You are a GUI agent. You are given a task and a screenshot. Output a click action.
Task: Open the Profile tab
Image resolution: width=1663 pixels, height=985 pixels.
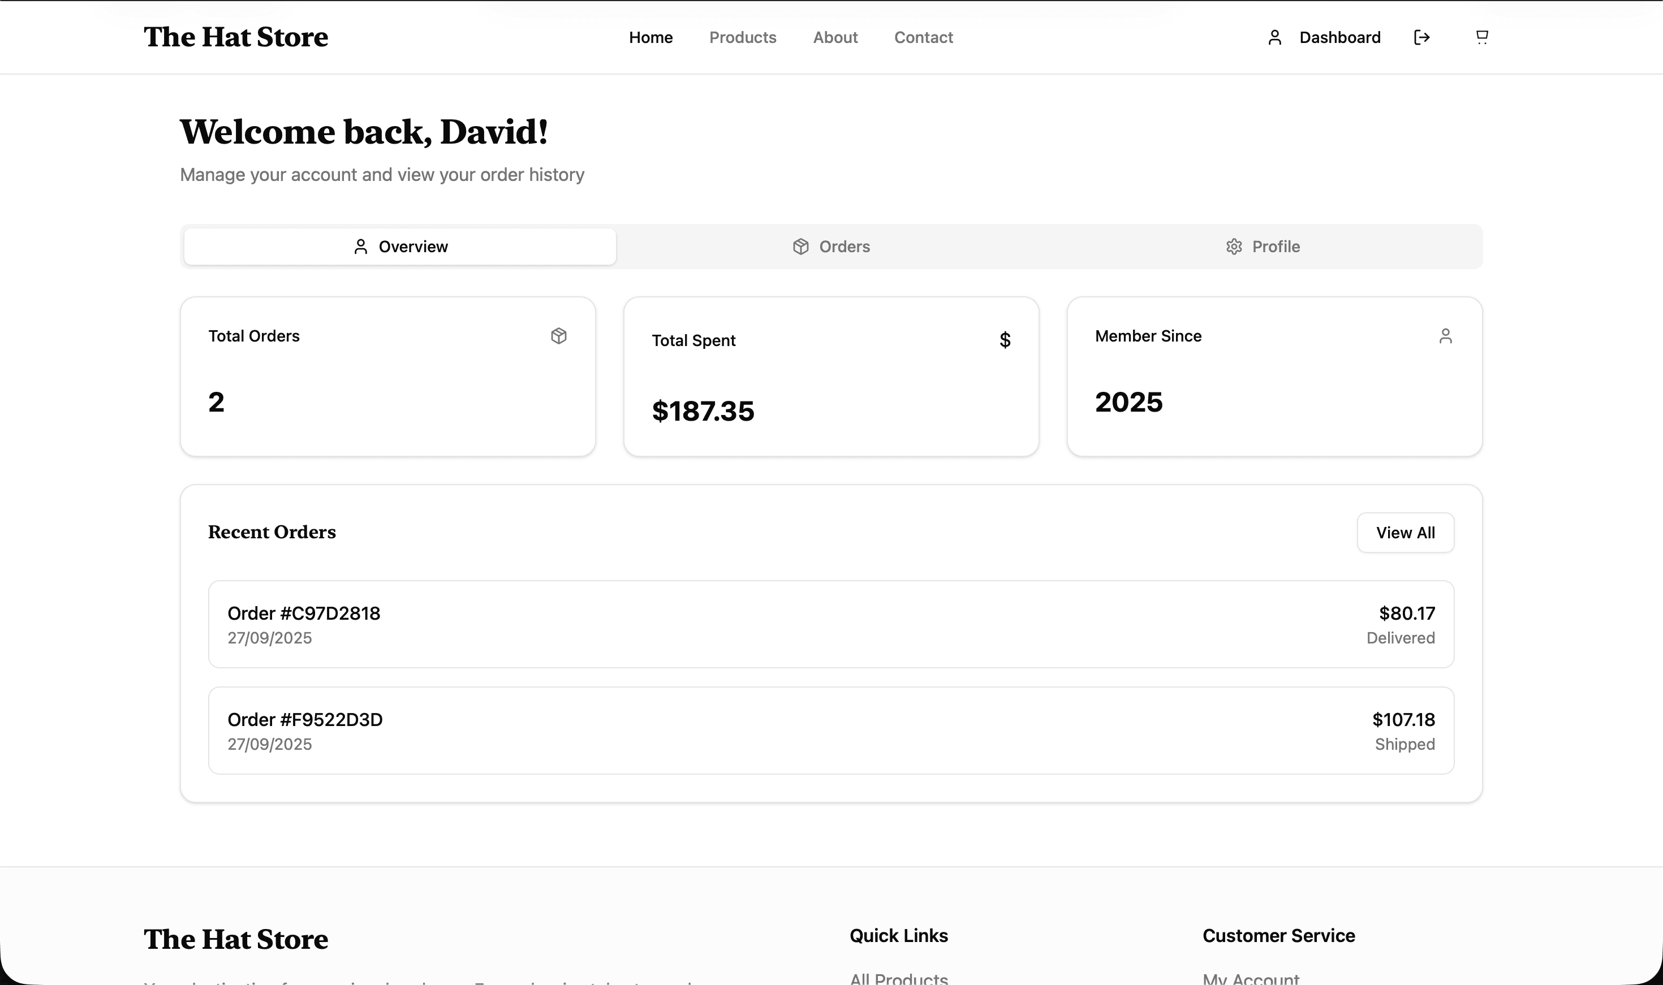tap(1262, 247)
